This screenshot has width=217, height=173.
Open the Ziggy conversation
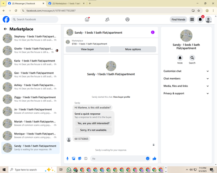coord(30,99)
